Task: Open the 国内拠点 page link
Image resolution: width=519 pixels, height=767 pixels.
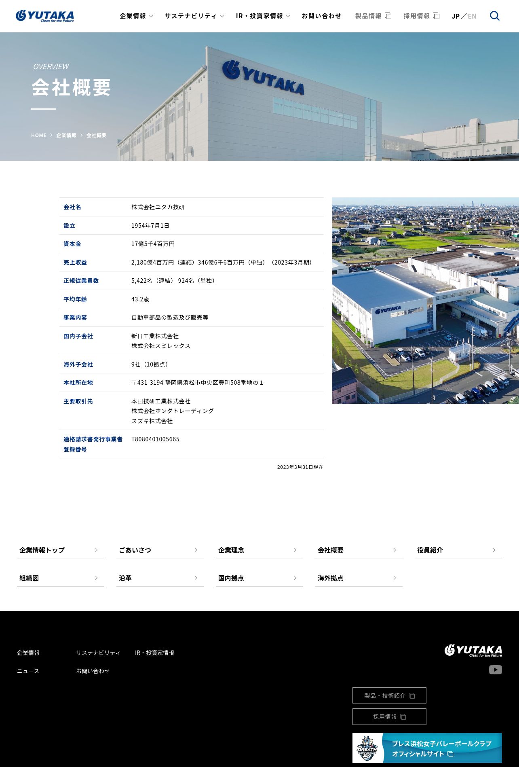Action: pyautogui.click(x=259, y=578)
